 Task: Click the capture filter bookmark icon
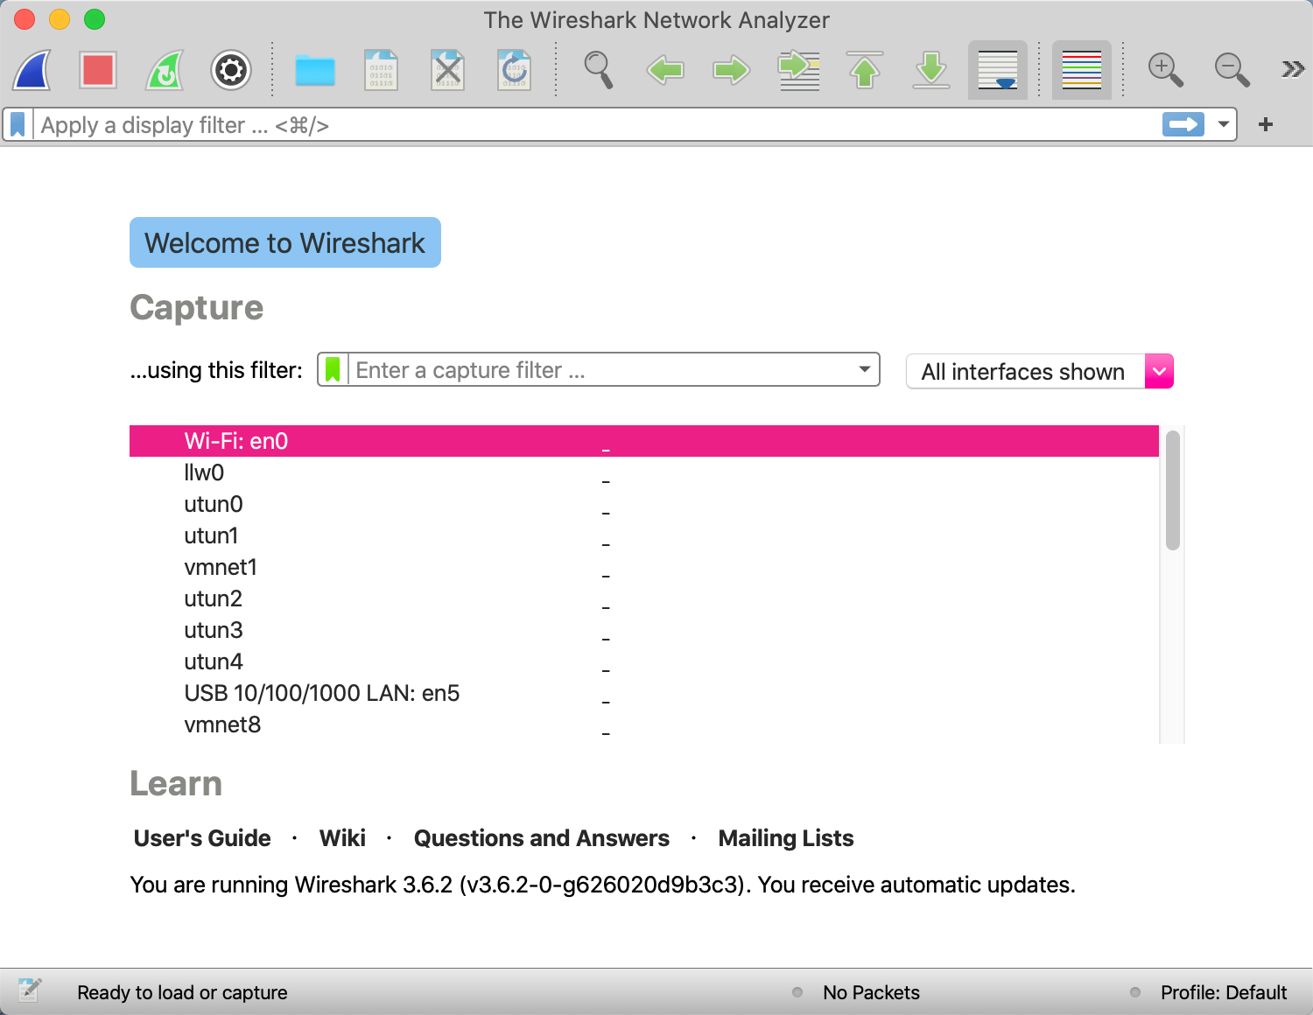point(333,370)
